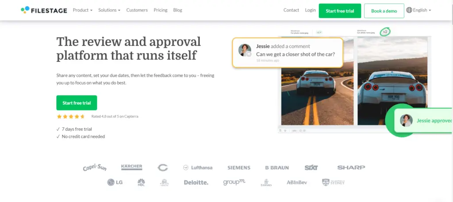Viewport: 453px width, 202px height.
Task: Click the globe language icon
Action: pos(409,10)
